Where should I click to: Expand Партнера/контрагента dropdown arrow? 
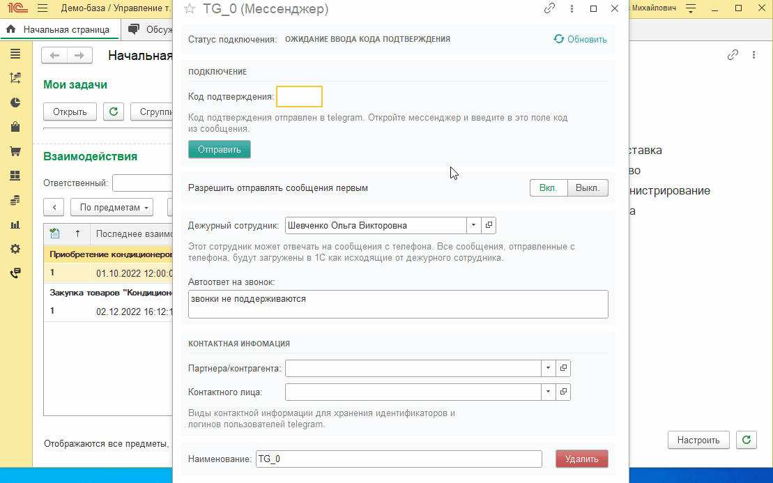548,368
